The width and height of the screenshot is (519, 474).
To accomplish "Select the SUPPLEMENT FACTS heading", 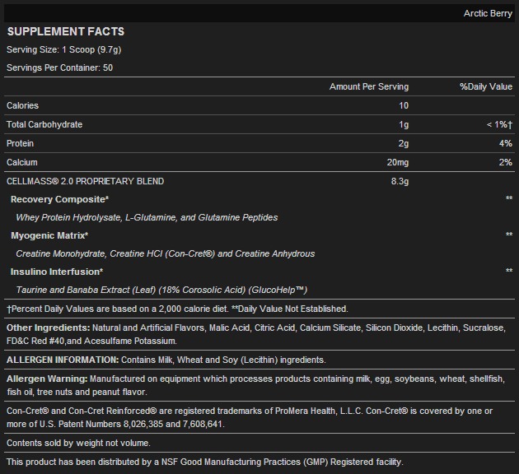I will [66, 31].
